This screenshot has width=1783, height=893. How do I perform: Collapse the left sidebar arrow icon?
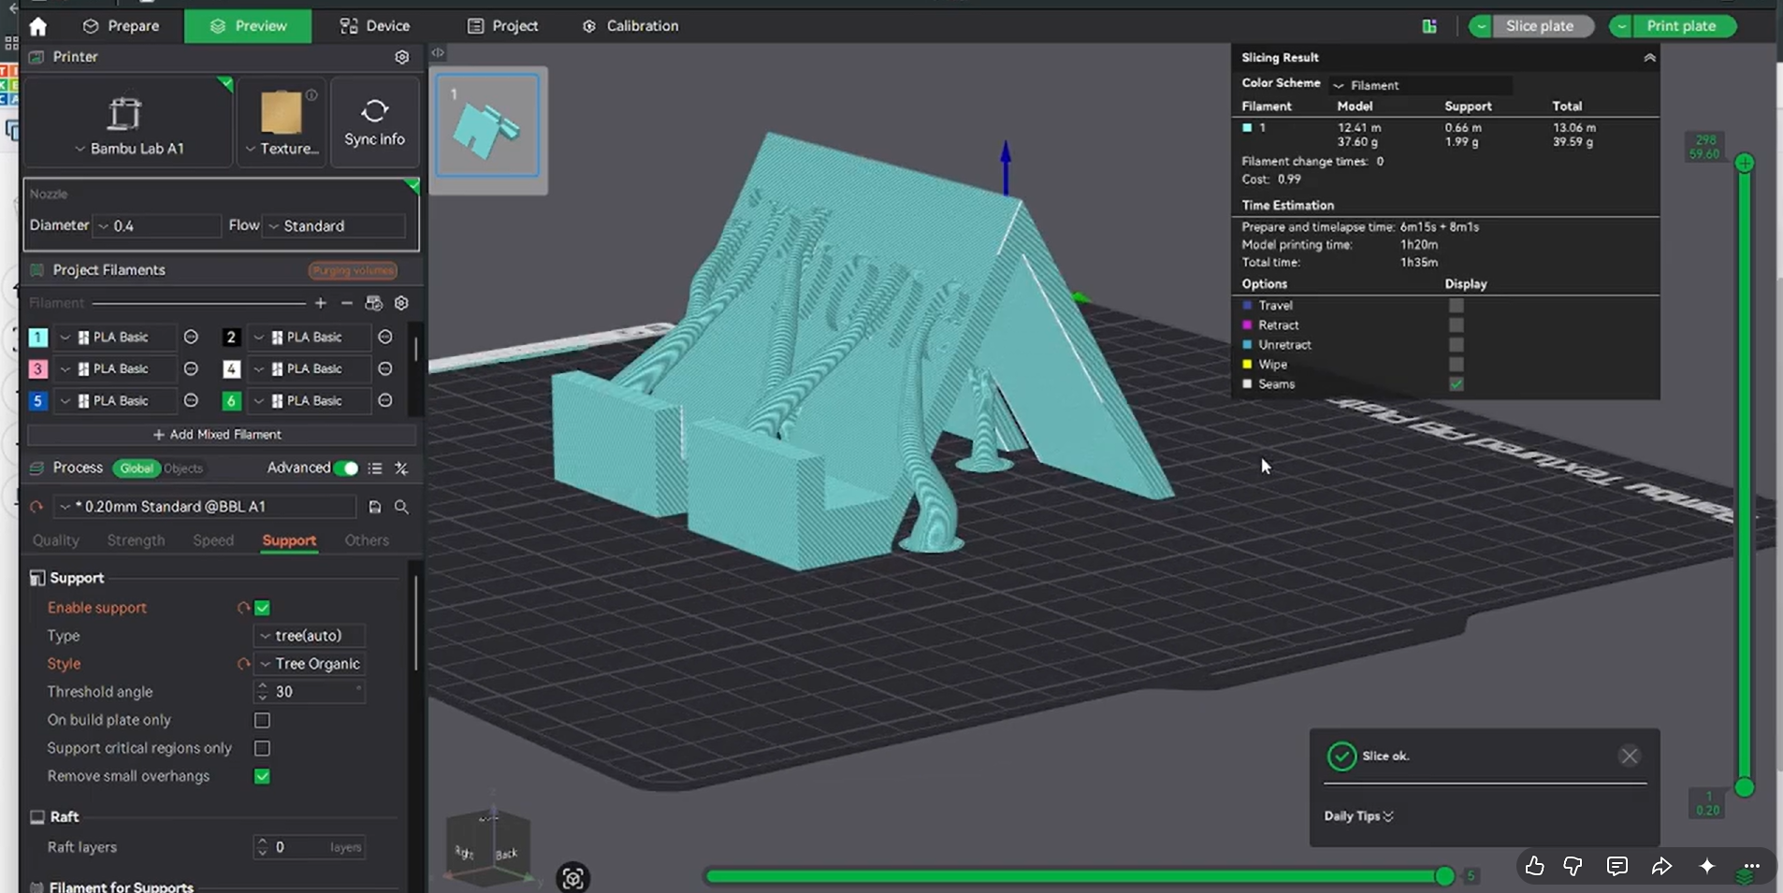438,53
